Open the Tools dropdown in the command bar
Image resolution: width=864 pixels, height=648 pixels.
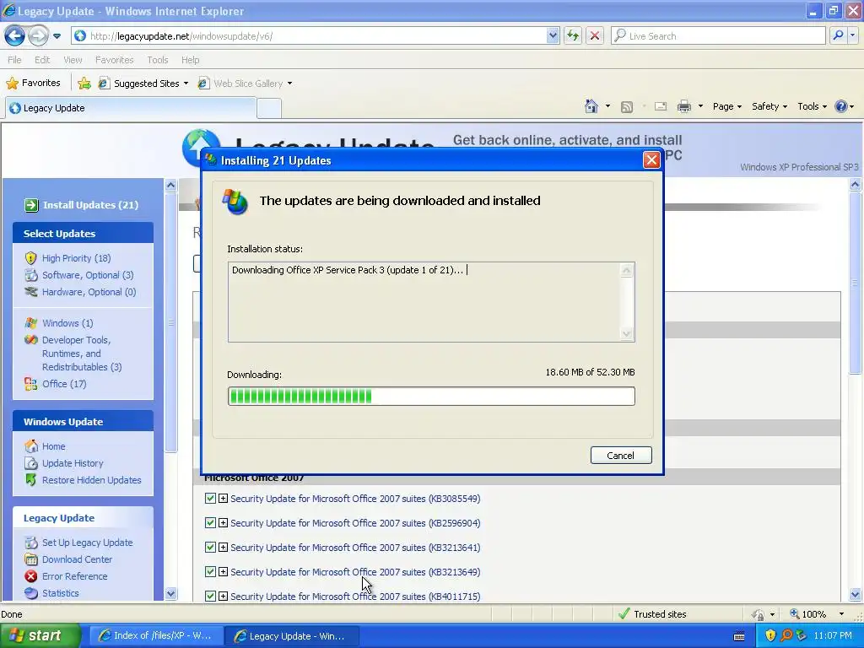(812, 106)
